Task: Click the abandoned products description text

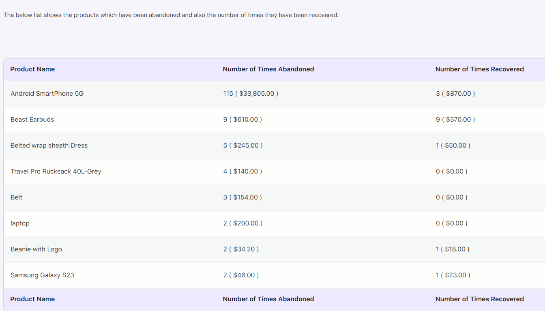Action: (x=171, y=15)
